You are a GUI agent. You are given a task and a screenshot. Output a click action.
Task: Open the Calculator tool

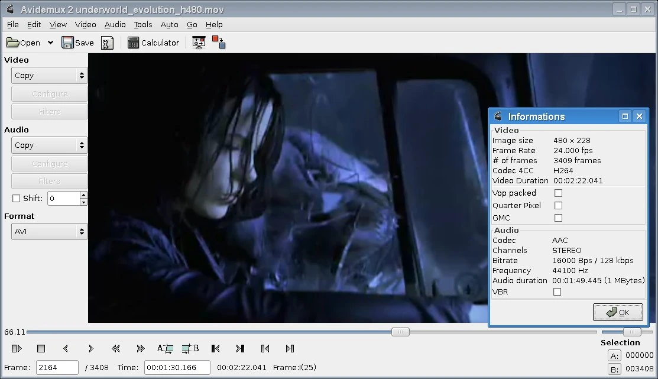point(153,42)
